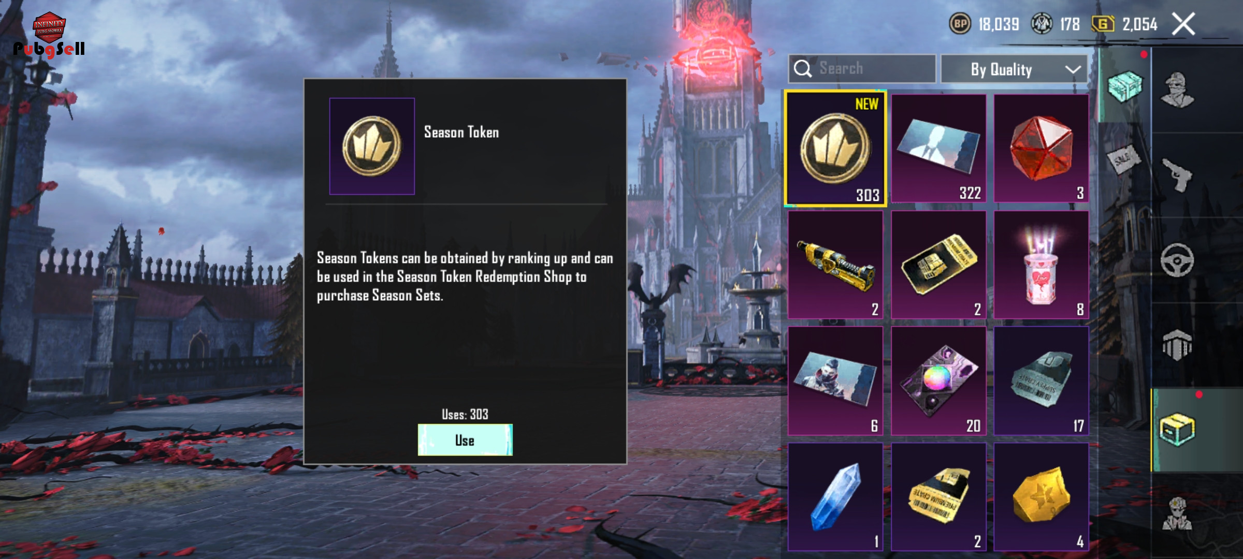Click the BP currency balance icon
The height and width of the screenshot is (559, 1243).
(960, 24)
